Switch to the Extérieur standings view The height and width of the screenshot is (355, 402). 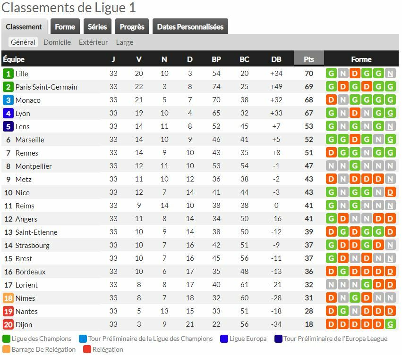(93, 42)
